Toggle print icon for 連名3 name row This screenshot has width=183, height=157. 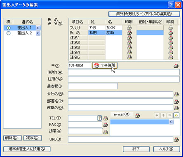(x=129, y=47)
